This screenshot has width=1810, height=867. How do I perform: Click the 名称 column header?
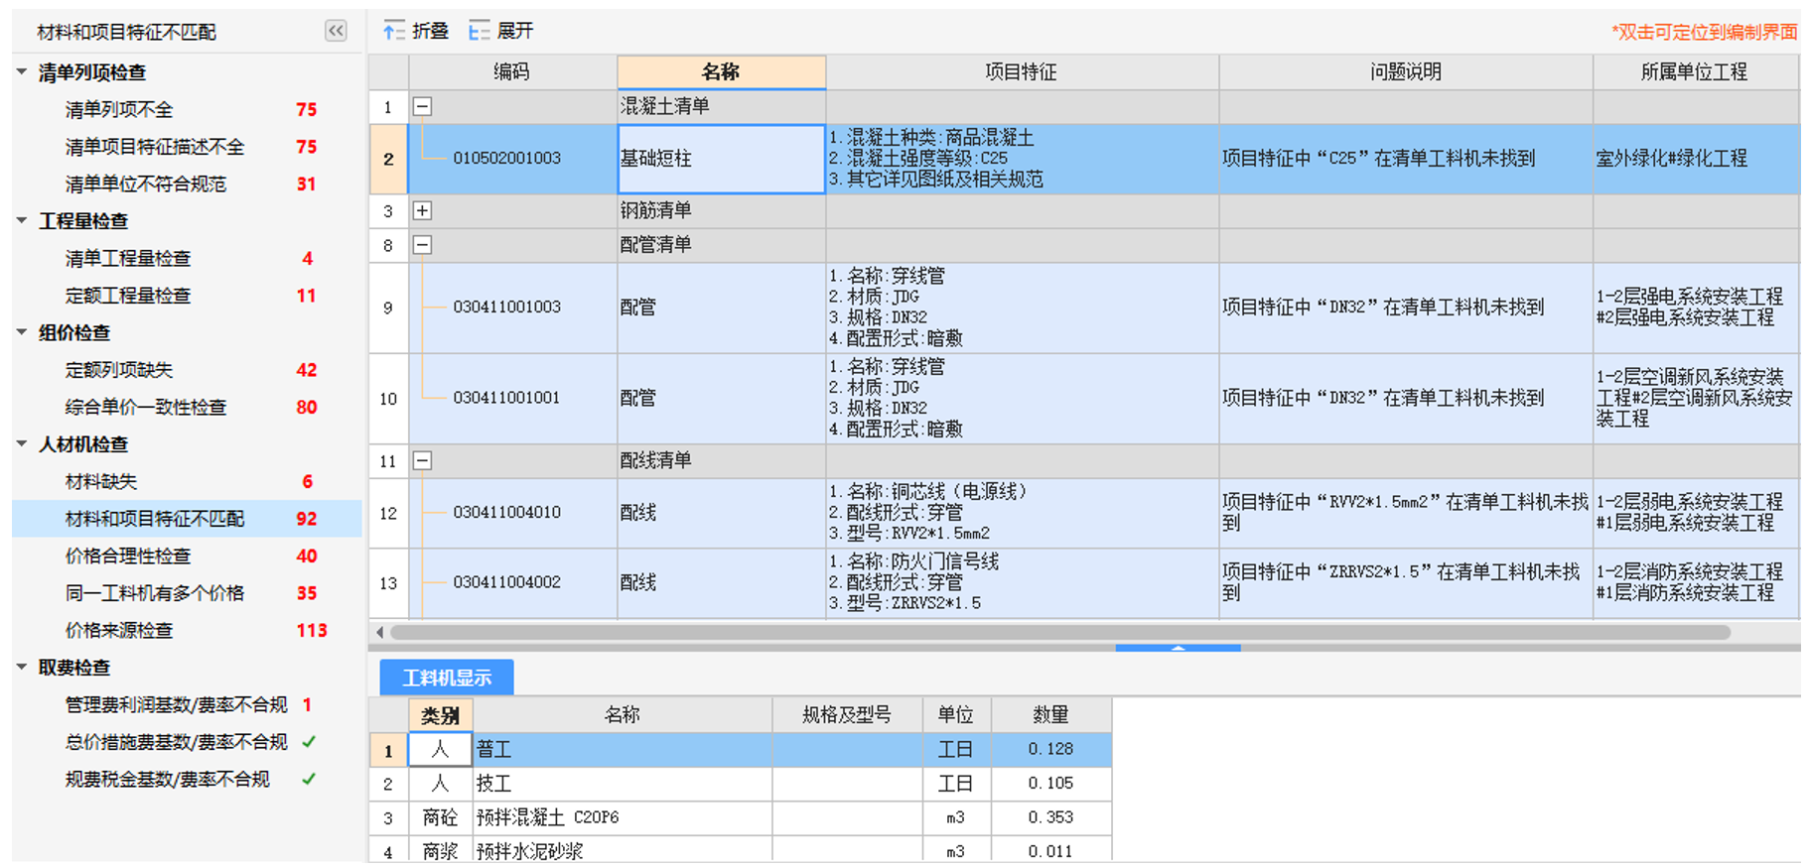(x=721, y=71)
